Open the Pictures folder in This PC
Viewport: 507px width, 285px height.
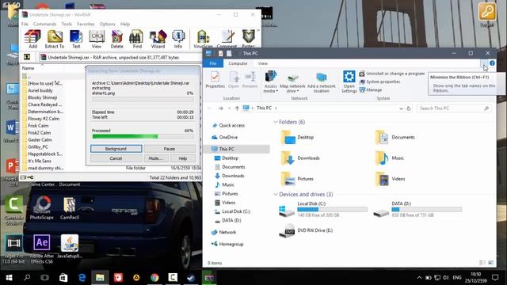(x=298, y=179)
